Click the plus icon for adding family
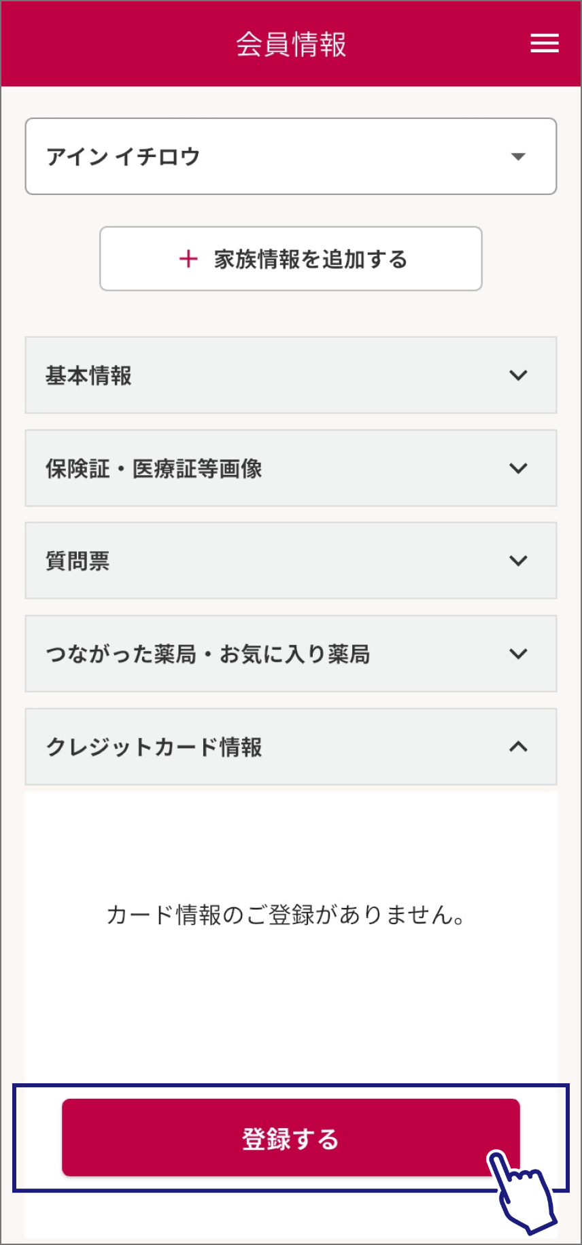This screenshot has width=582, height=1245. [x=188, y=259]
